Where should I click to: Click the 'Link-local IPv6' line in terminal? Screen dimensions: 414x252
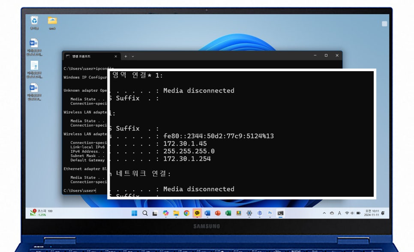point(87,147)
